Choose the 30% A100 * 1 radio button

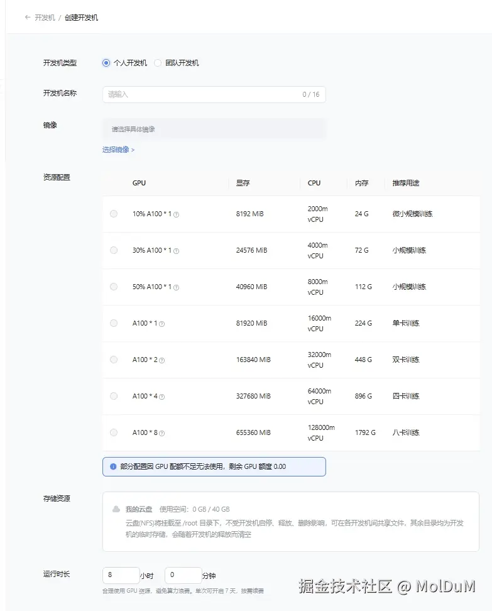pyautogui.click(x=114, y=250)
